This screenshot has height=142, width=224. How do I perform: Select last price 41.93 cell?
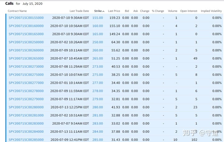[x=115, y=107]
